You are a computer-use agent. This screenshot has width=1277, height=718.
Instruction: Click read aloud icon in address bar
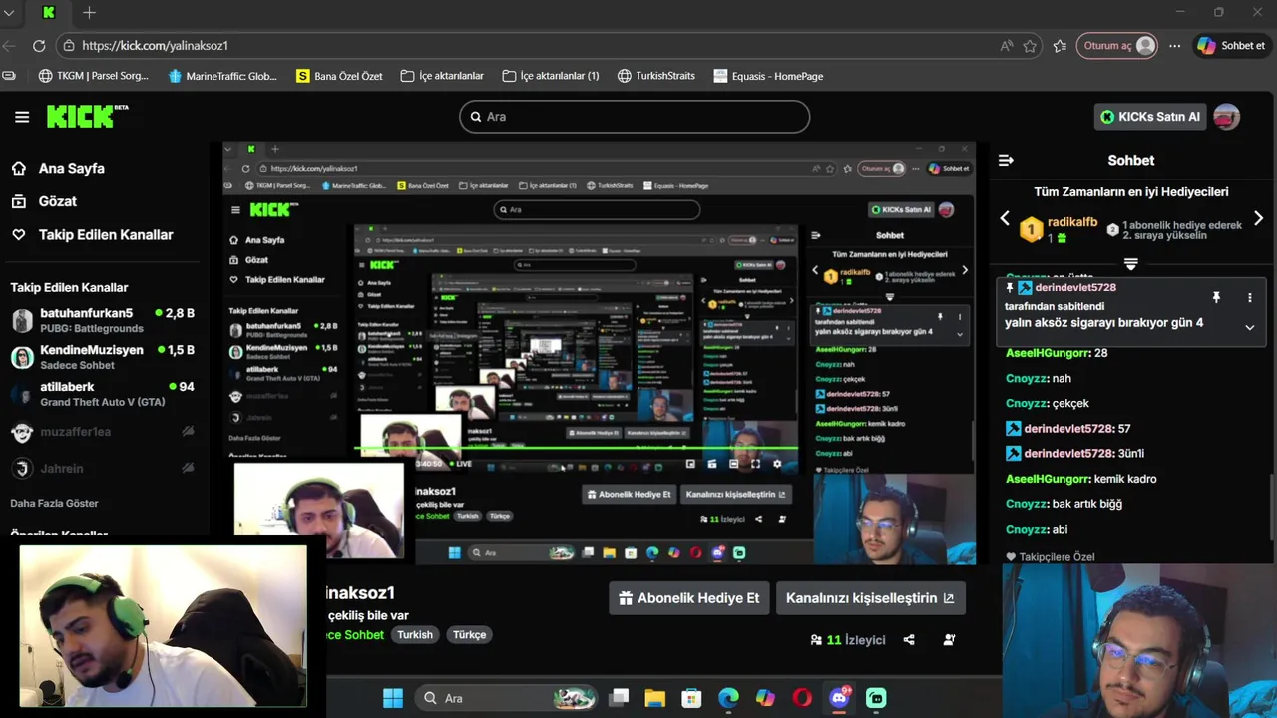pyautogui.click(x=1006, y=46)
